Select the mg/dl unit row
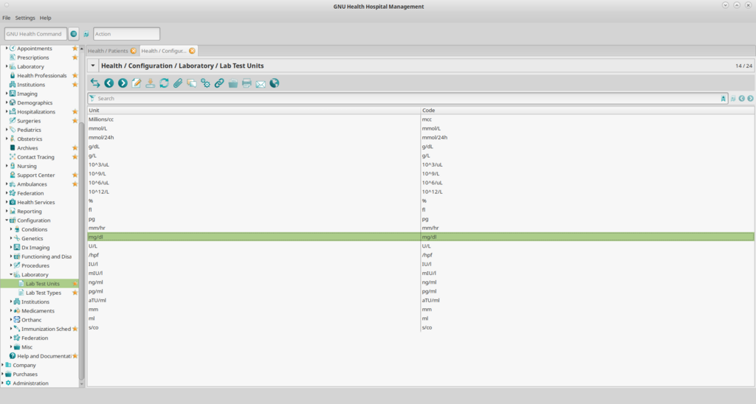Viewport: 756px width, 404px height. click(420, 237)
